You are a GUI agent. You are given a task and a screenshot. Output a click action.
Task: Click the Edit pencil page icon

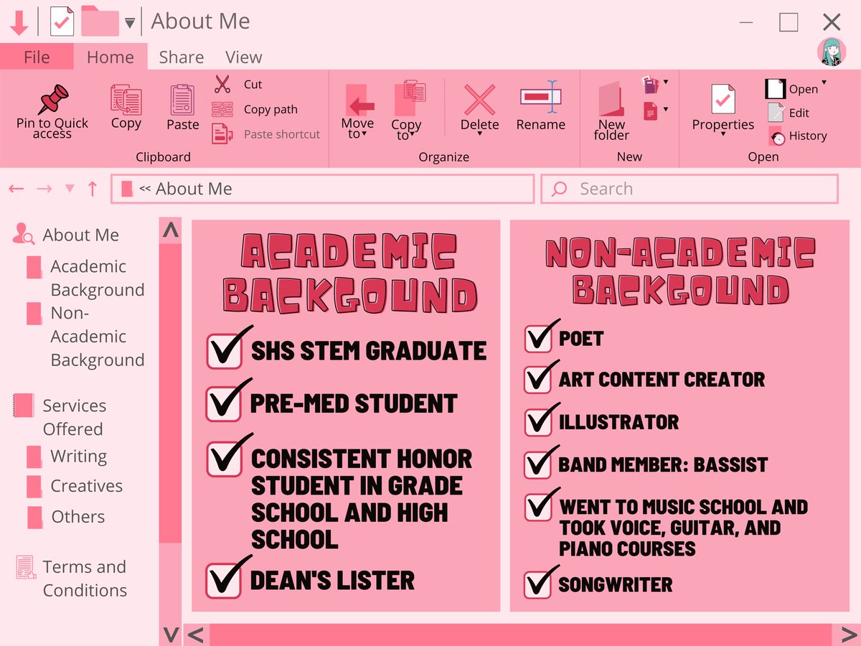tap(776, 112)
